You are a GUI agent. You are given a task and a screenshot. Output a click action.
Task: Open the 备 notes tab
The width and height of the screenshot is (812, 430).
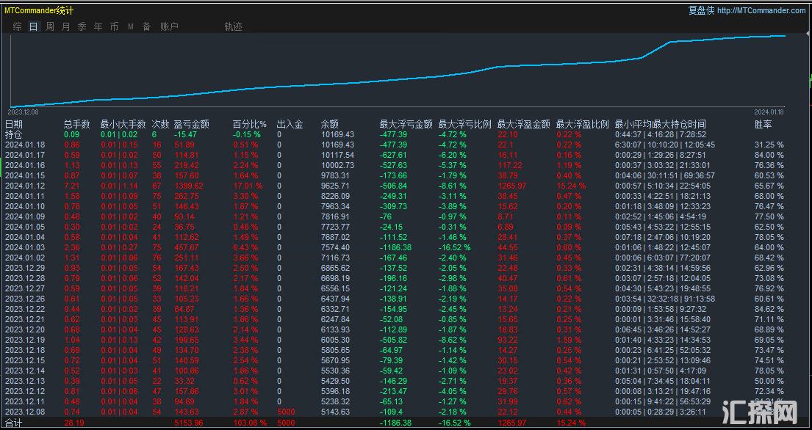(x=146, y=26)
